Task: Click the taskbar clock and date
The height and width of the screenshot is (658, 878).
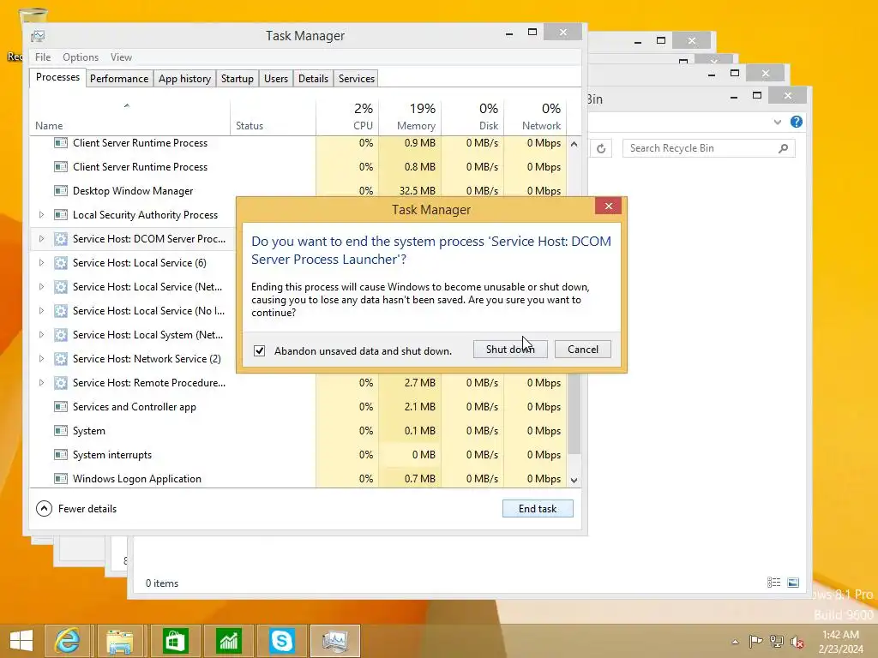Action: click(841, 641)
